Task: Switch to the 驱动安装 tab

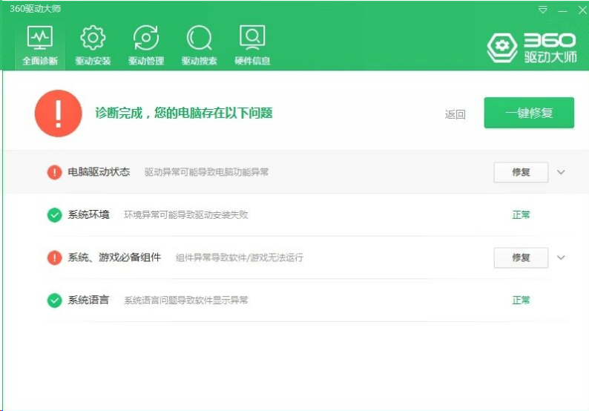Action: [93, 45]
